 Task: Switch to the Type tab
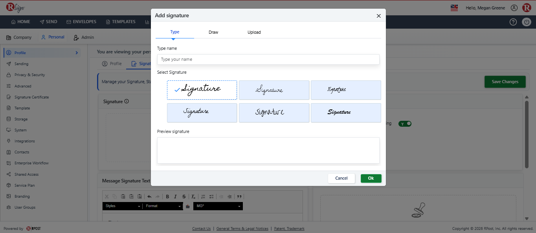[175, 32]
